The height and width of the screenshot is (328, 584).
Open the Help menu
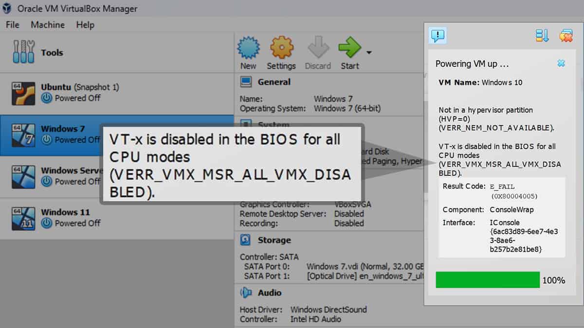click(85, 25)
